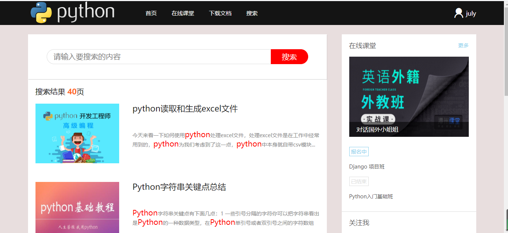508x233 pixels.
Task: Open the 首页 menu item
Action: tap(151, 13)
